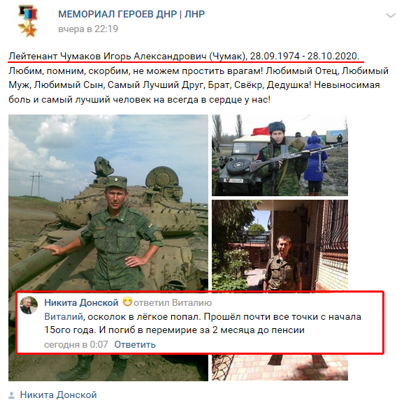Open the bottom strip of the house photo
397x405 pixels.
(x=280, y=367)
